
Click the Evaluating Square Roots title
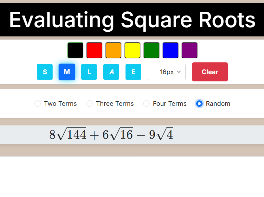click(132, 20)
